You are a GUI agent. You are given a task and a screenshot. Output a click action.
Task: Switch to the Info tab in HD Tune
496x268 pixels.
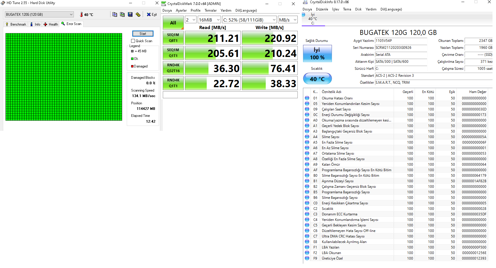point(35,24)
